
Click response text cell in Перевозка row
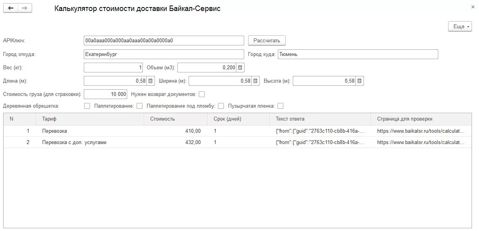pos(320,131)
